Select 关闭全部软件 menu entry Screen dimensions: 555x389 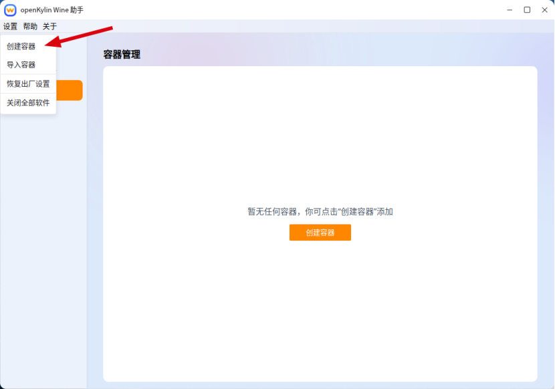[x=28, y=103]
